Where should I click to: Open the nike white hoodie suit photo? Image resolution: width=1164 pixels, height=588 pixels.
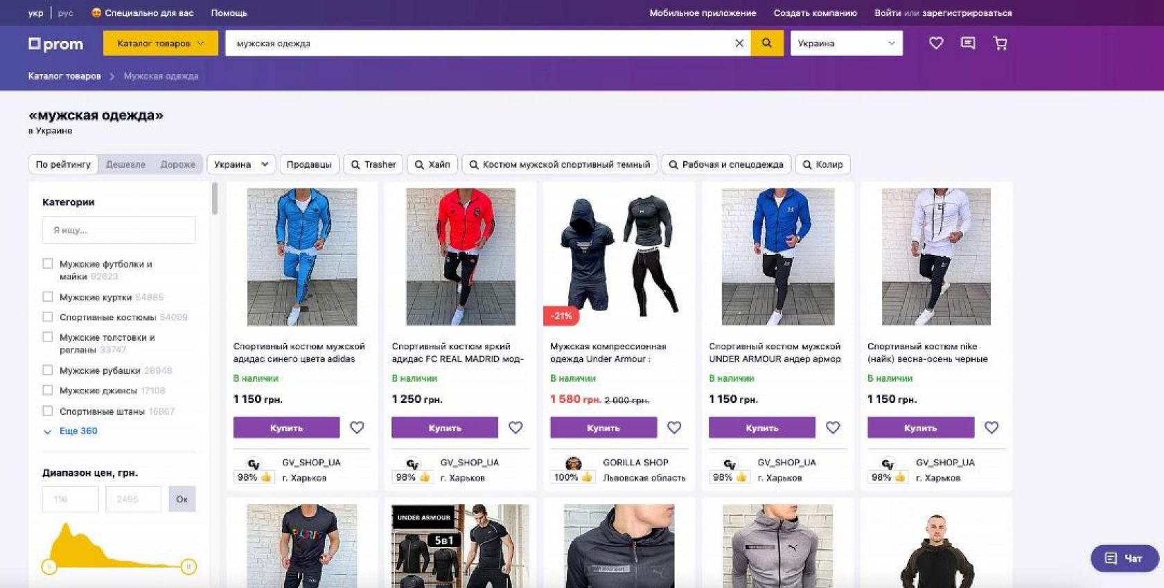(x=936, y=256)
